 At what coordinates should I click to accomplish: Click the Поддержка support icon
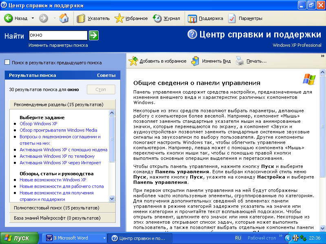[192, 18]
